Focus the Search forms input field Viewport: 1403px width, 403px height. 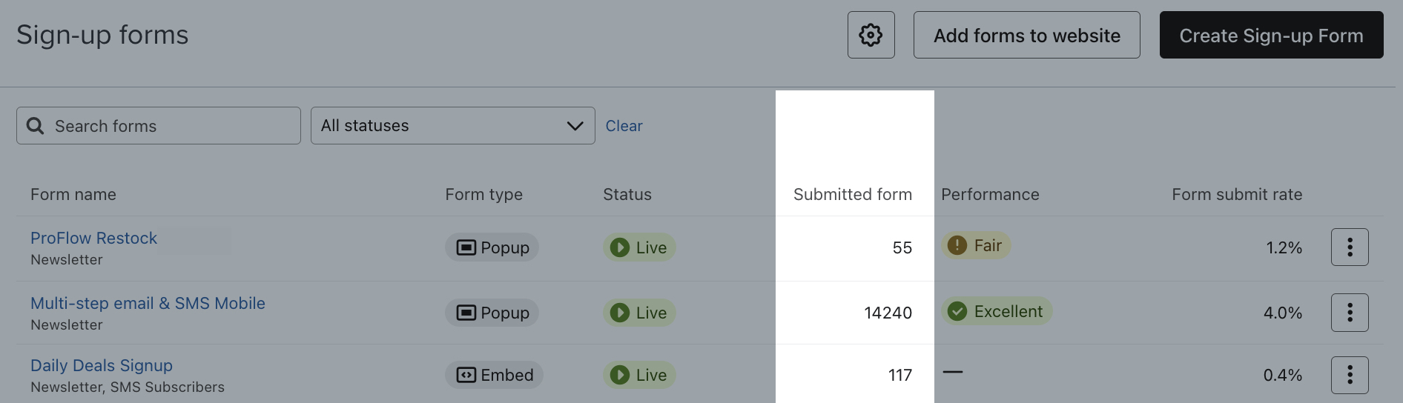click(x=171, y=126)
